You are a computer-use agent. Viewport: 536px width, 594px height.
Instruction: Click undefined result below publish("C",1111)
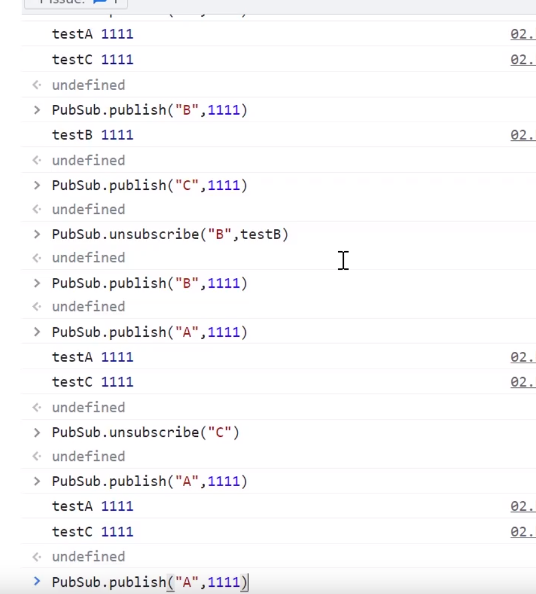coord(88,209)
